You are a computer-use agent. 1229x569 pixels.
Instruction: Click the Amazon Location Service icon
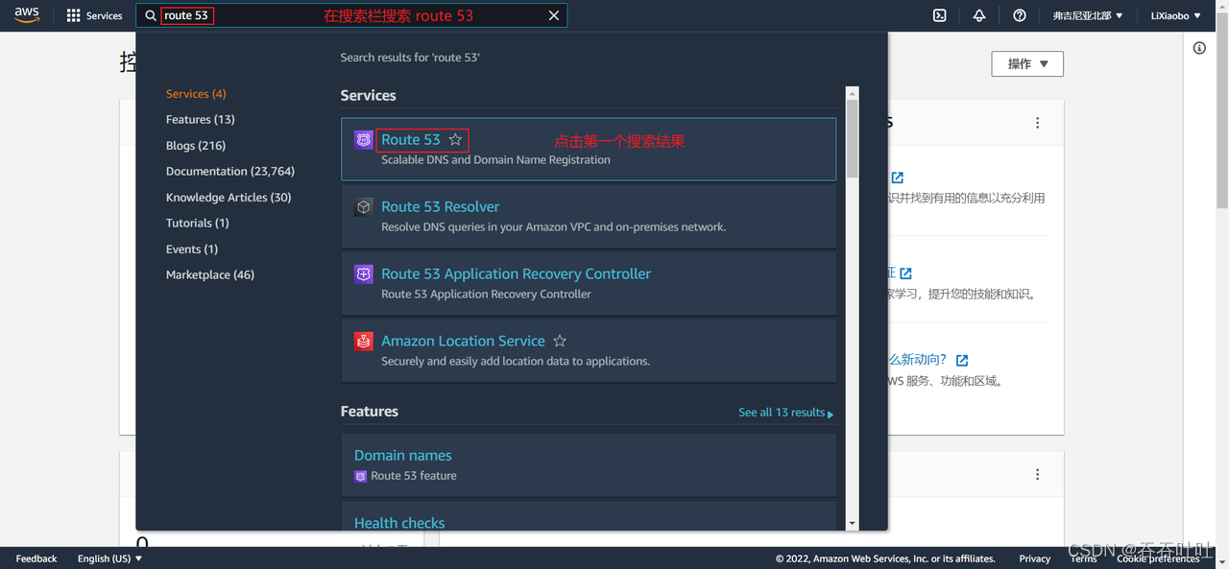coord(363,341)
